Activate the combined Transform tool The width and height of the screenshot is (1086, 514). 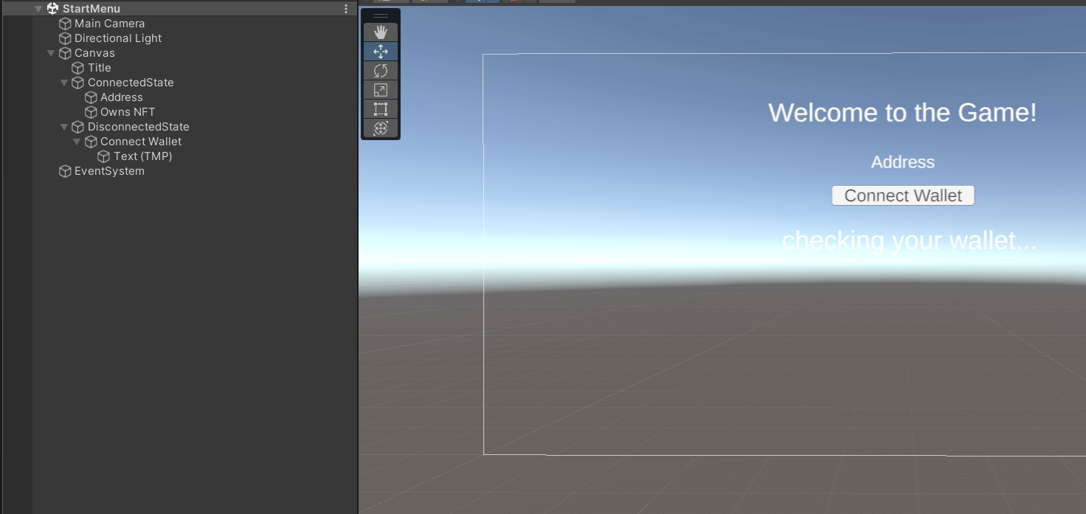(380, 128)
